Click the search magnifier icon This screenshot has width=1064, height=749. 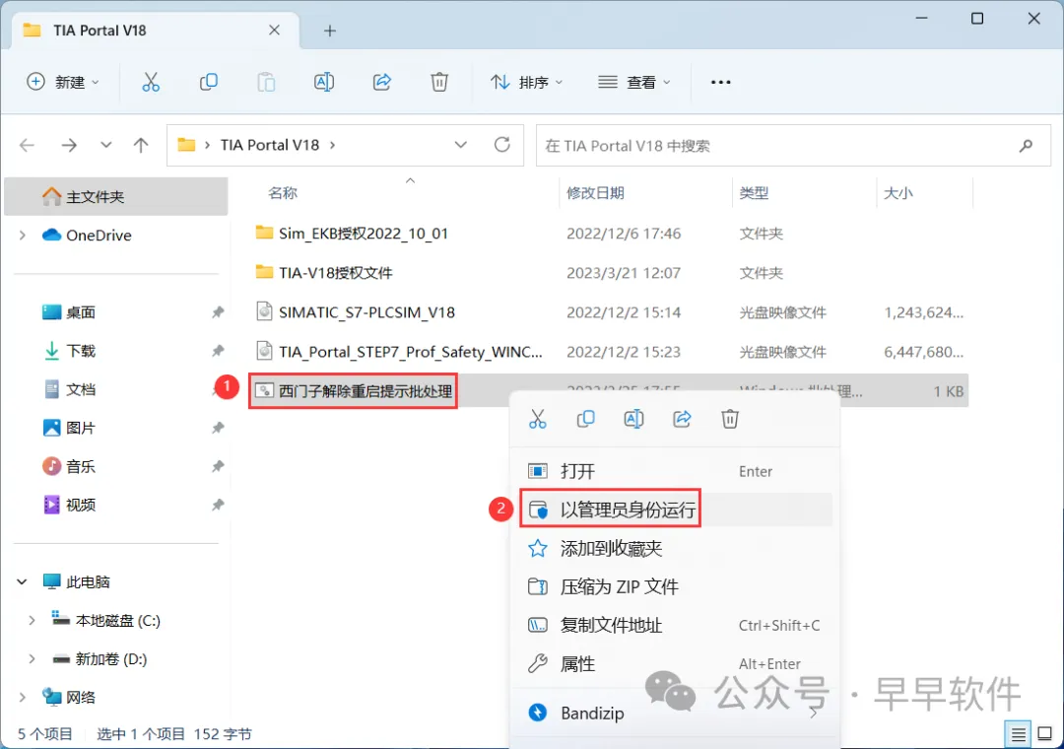(x=1026, y=145)
